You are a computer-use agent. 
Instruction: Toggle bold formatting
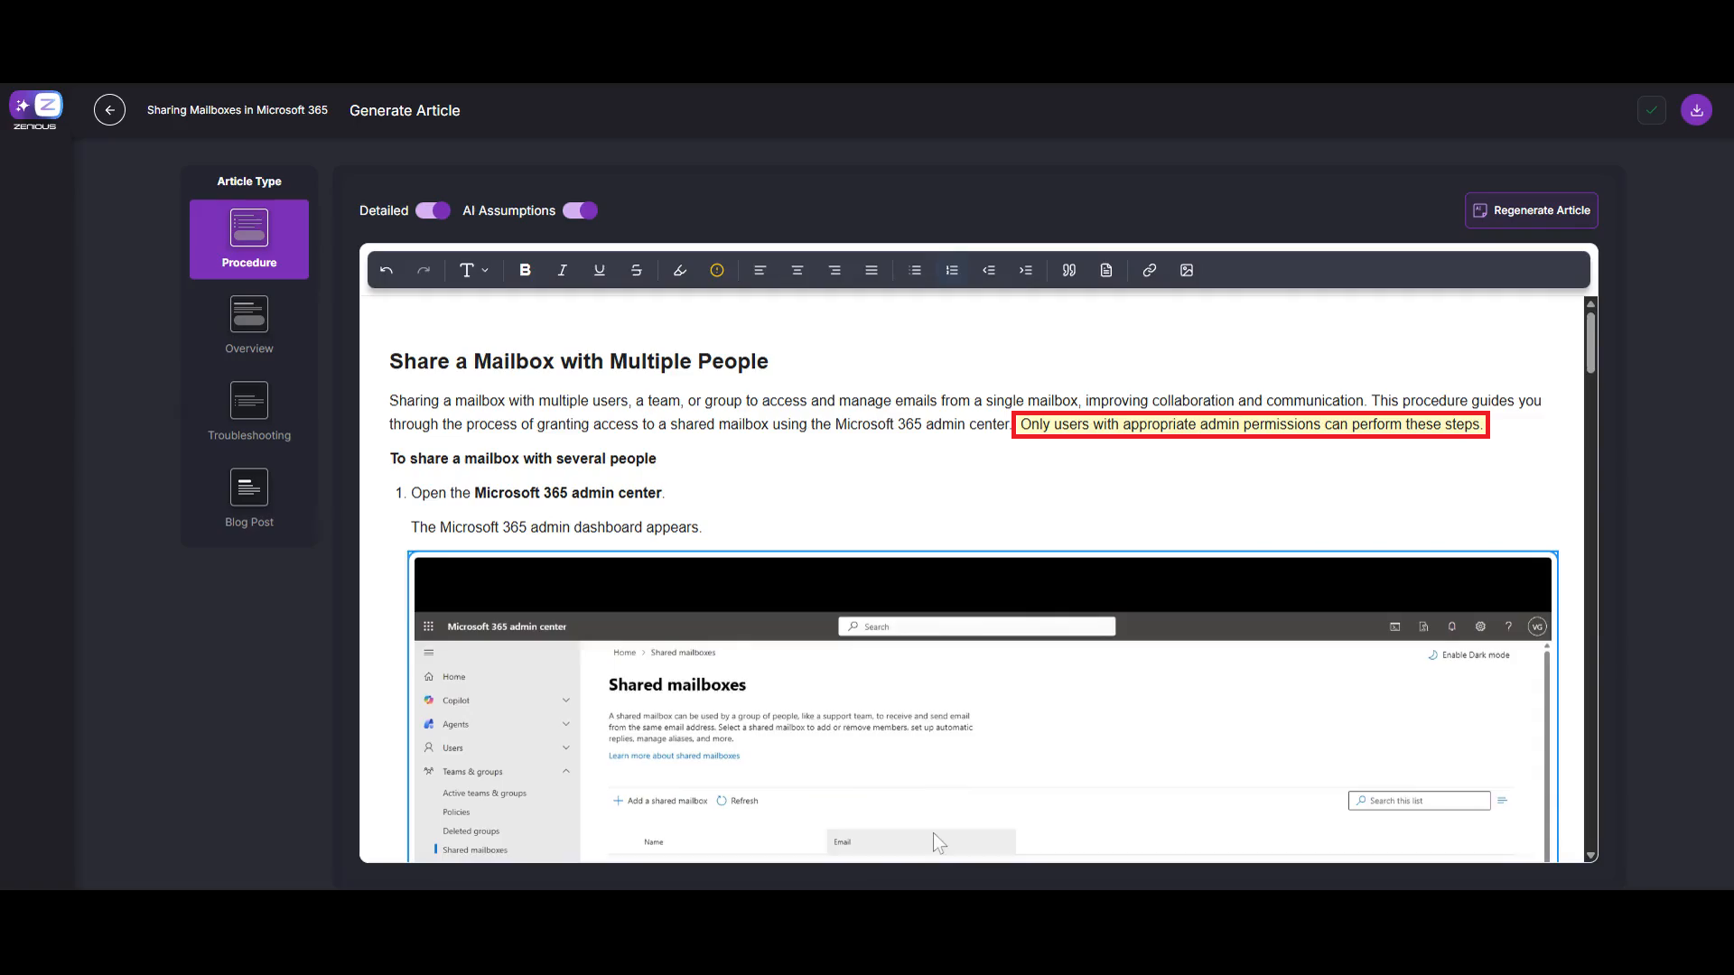coord(525,270)
